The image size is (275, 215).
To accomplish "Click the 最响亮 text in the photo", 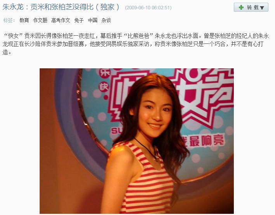I will [207, 141].
